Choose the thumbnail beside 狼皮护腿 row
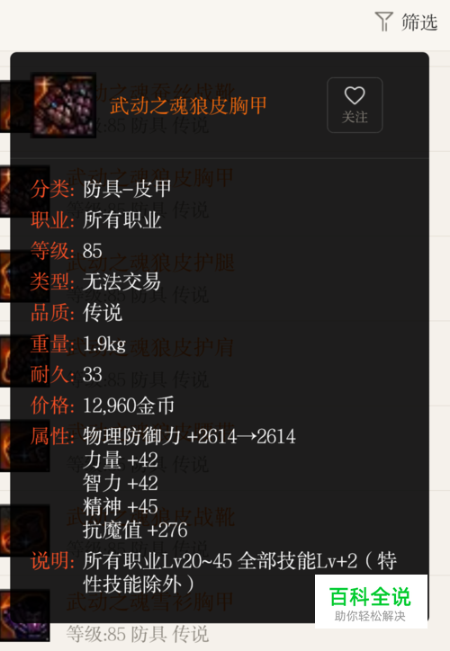 tap(5, 276)
